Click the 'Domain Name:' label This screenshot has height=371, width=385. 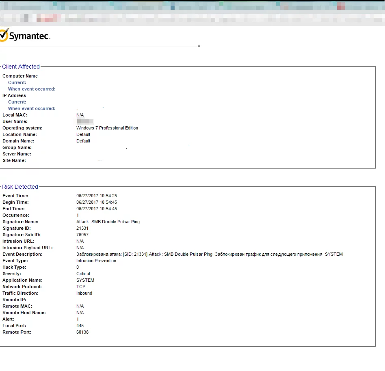(x=18, y=141)
